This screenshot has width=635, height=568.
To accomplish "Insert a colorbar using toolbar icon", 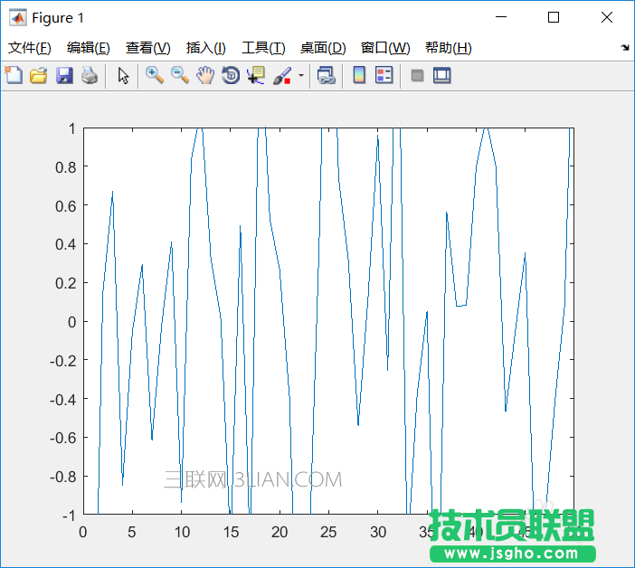I will [359, 75].
